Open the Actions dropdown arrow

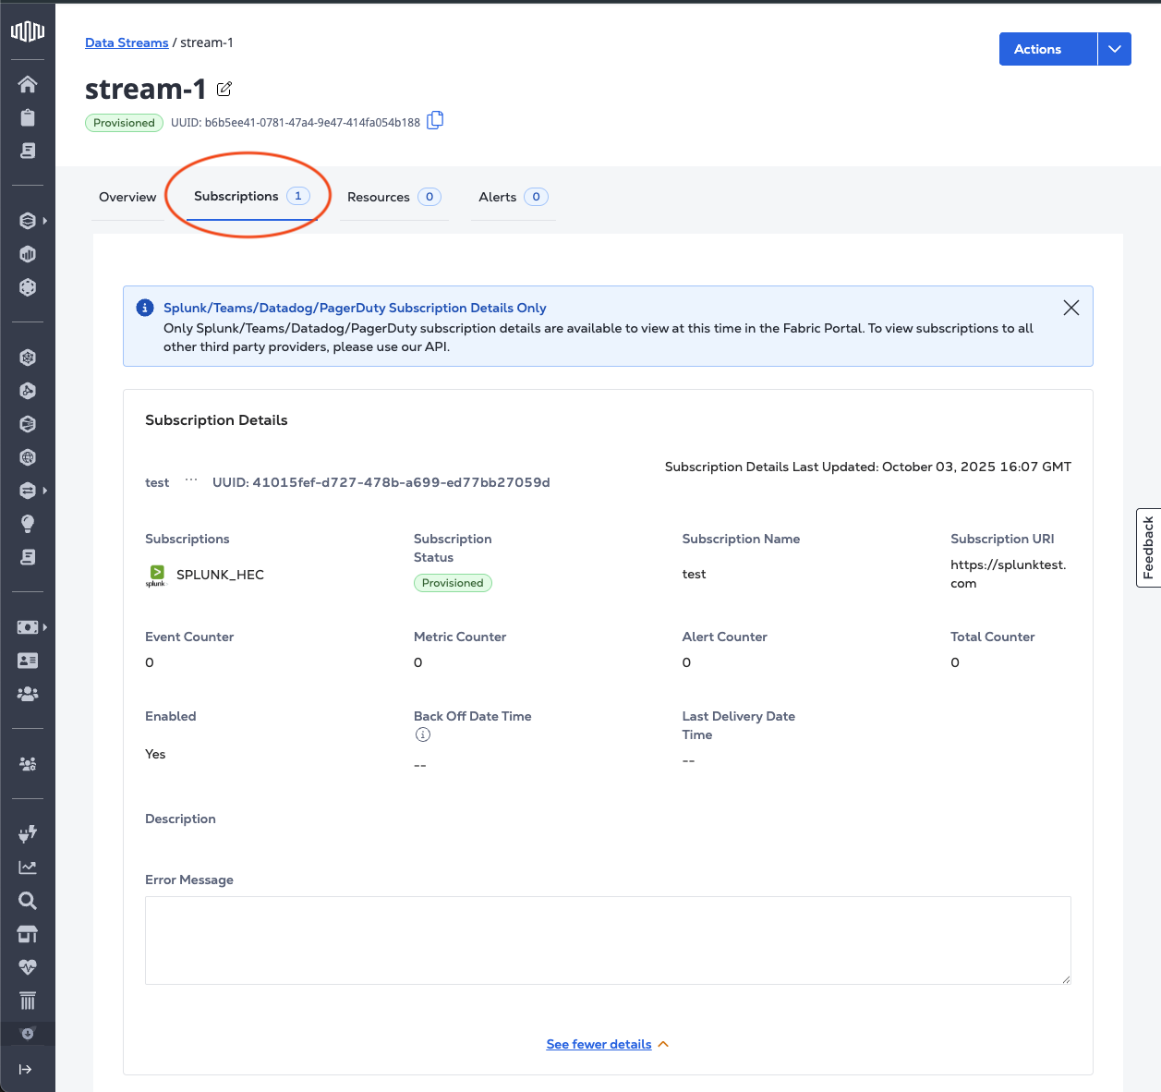point(1114,49)
